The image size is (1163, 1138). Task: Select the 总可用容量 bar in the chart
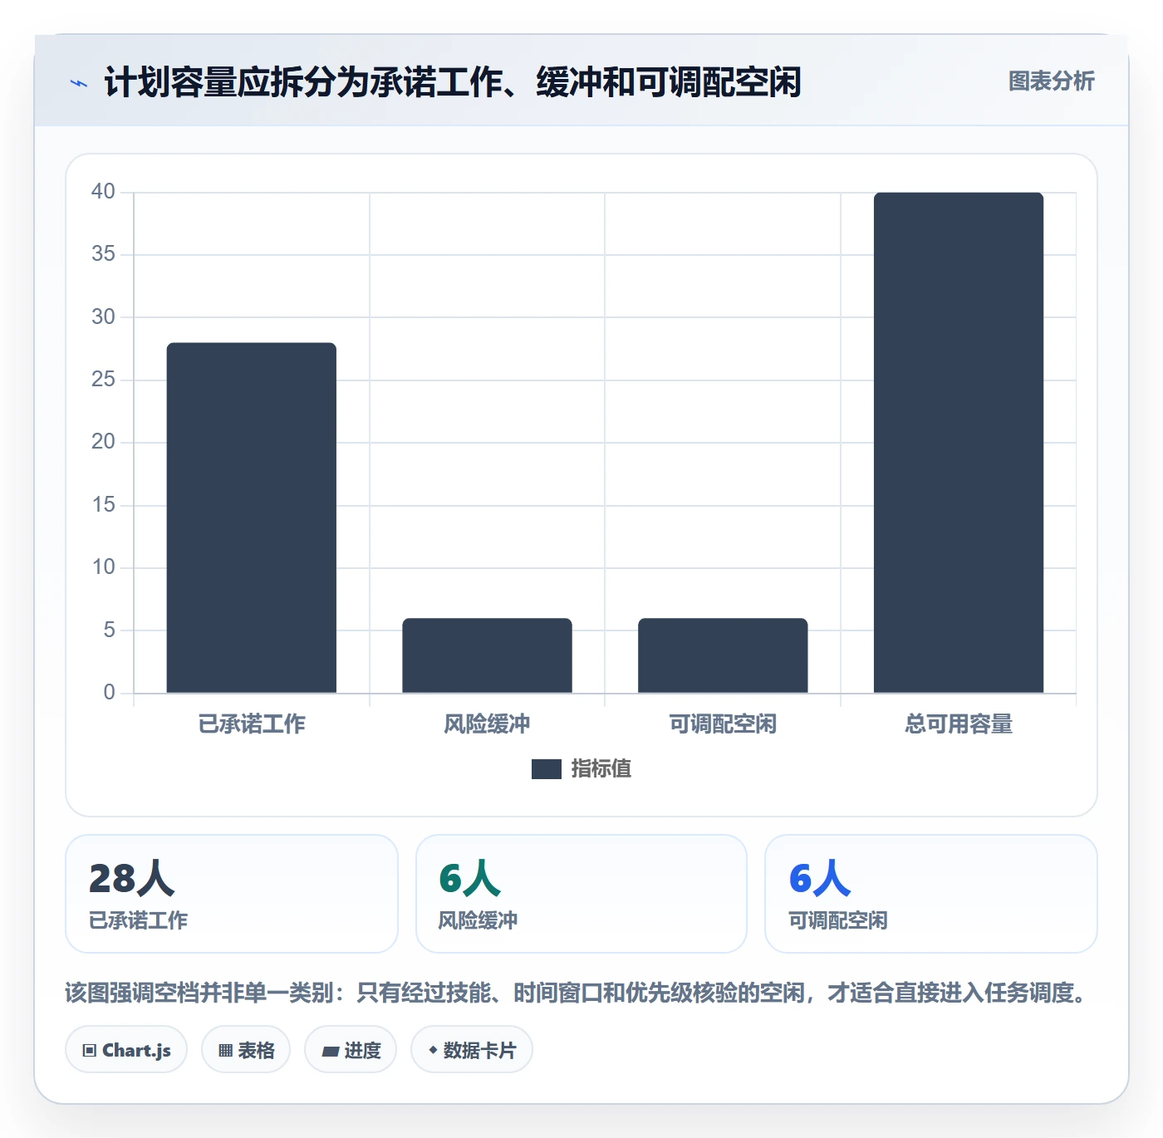[x=959, y=443]
